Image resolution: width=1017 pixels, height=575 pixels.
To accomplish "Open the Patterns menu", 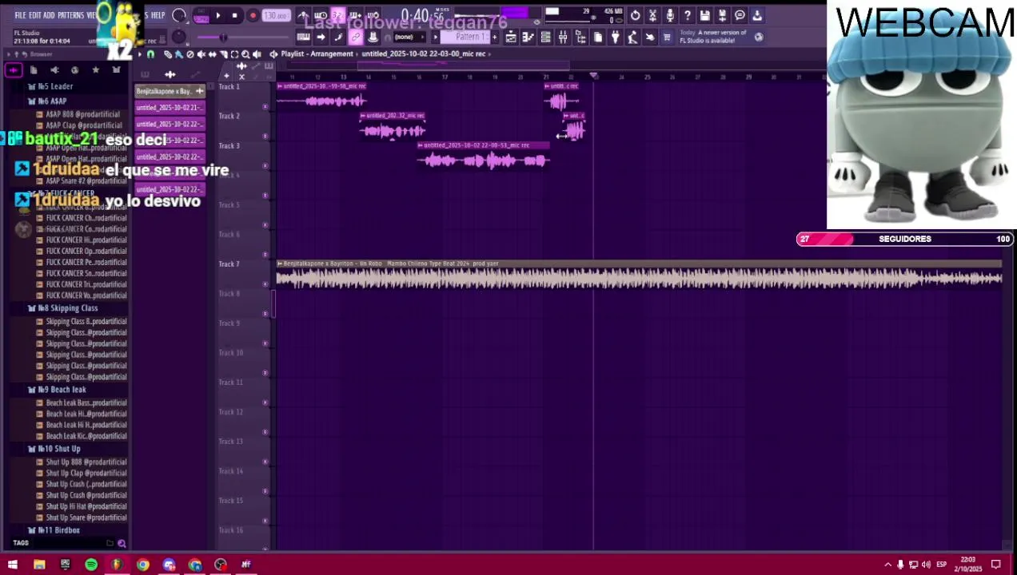I will pyautogui.click(x=70, y=15).
